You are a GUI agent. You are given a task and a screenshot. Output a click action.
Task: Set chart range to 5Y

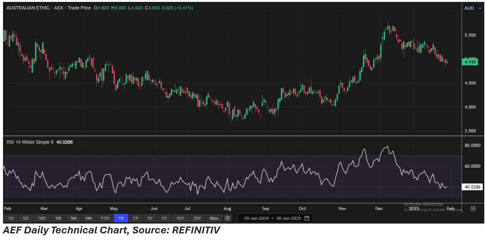[x=164, y=218]
